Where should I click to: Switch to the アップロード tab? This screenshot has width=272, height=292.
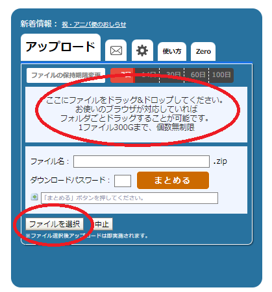pos(60,47)
